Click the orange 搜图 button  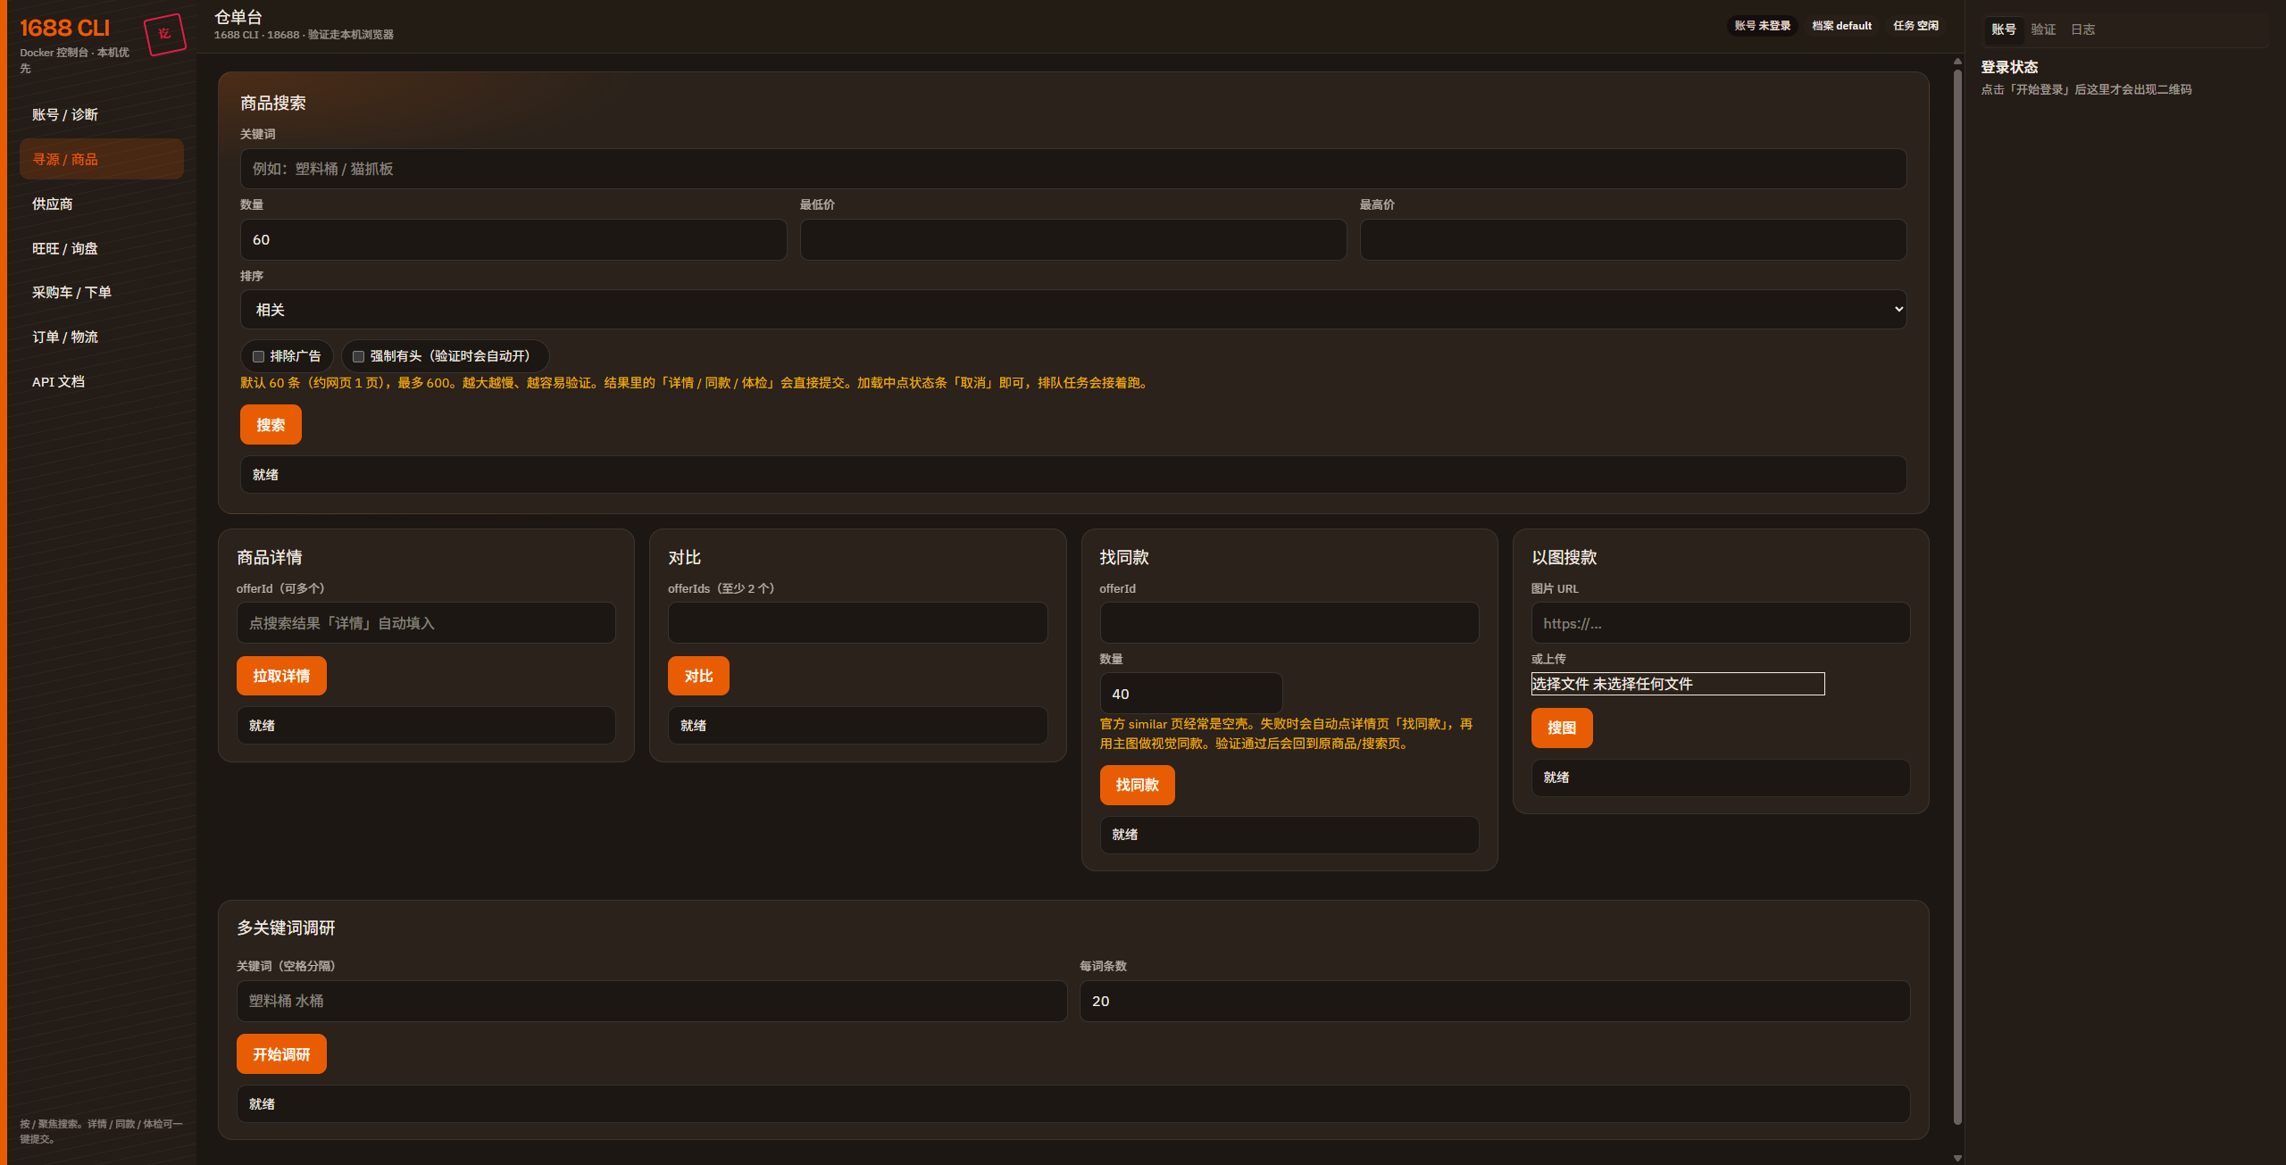[1562, 728]
